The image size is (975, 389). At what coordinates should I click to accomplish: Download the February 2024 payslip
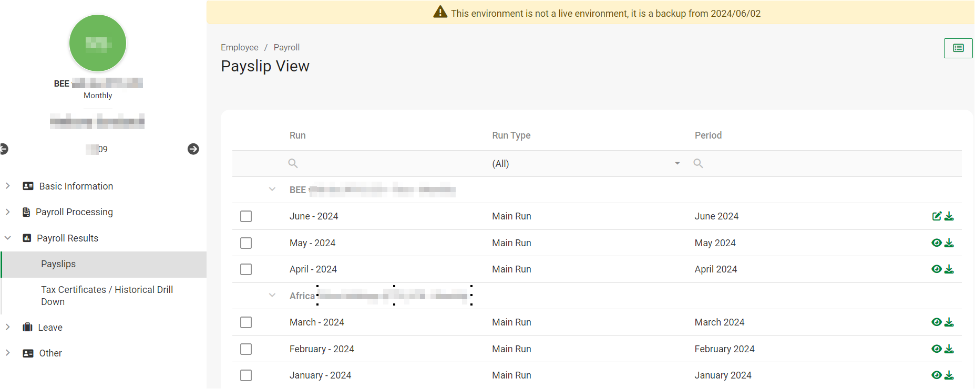[x=949, y=349]
